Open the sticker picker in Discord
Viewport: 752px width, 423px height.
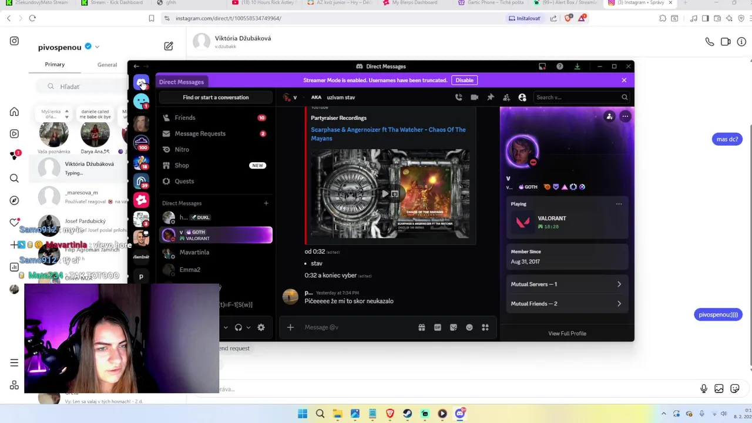coord(454,327)
